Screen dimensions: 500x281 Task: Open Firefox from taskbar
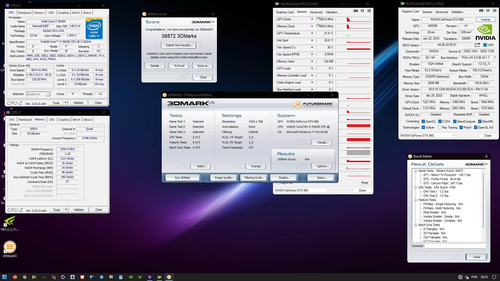click(15, 277)
